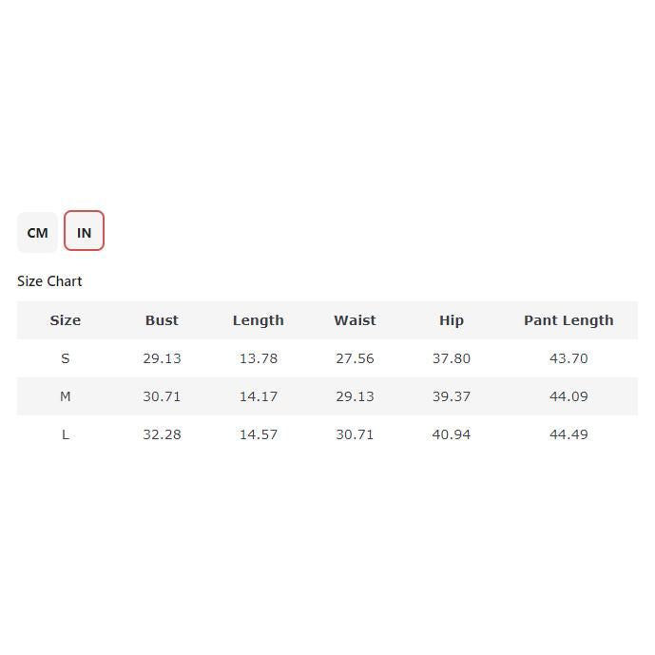655x655 pixels.
Task: Click the L size row label
Action: [65, 434]
